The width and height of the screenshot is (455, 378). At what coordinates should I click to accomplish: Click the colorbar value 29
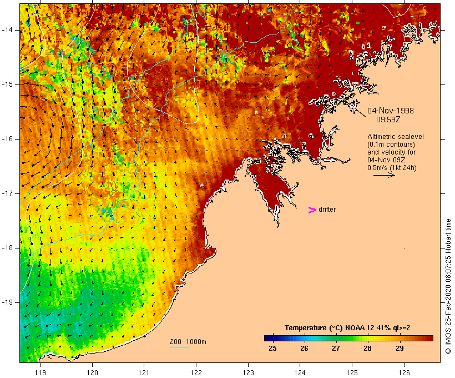(x=400, y=349)
